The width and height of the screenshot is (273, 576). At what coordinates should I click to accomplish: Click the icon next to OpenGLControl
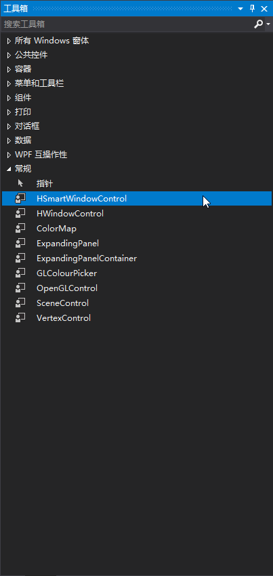(x=20, y=288)
